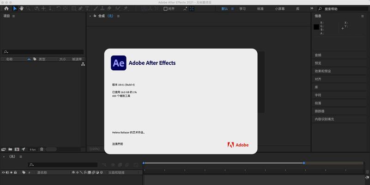This screenshot has height=185, width=370.
Task: Toggle the Adjustment Layer switch column
Action: [97, 173]
